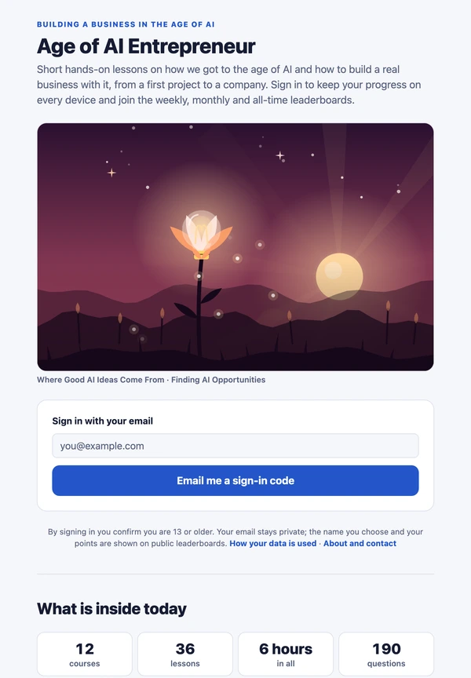The image size is (471, 678).
Task: Open the How your data is used link
Action: [273, 543]
